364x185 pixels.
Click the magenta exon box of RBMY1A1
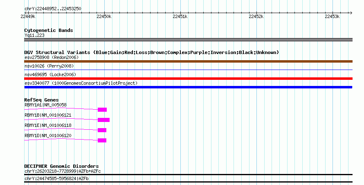click(x=102, y=110)
